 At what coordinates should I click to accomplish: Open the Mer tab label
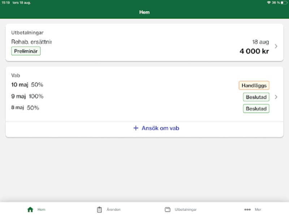coord(258,209)
